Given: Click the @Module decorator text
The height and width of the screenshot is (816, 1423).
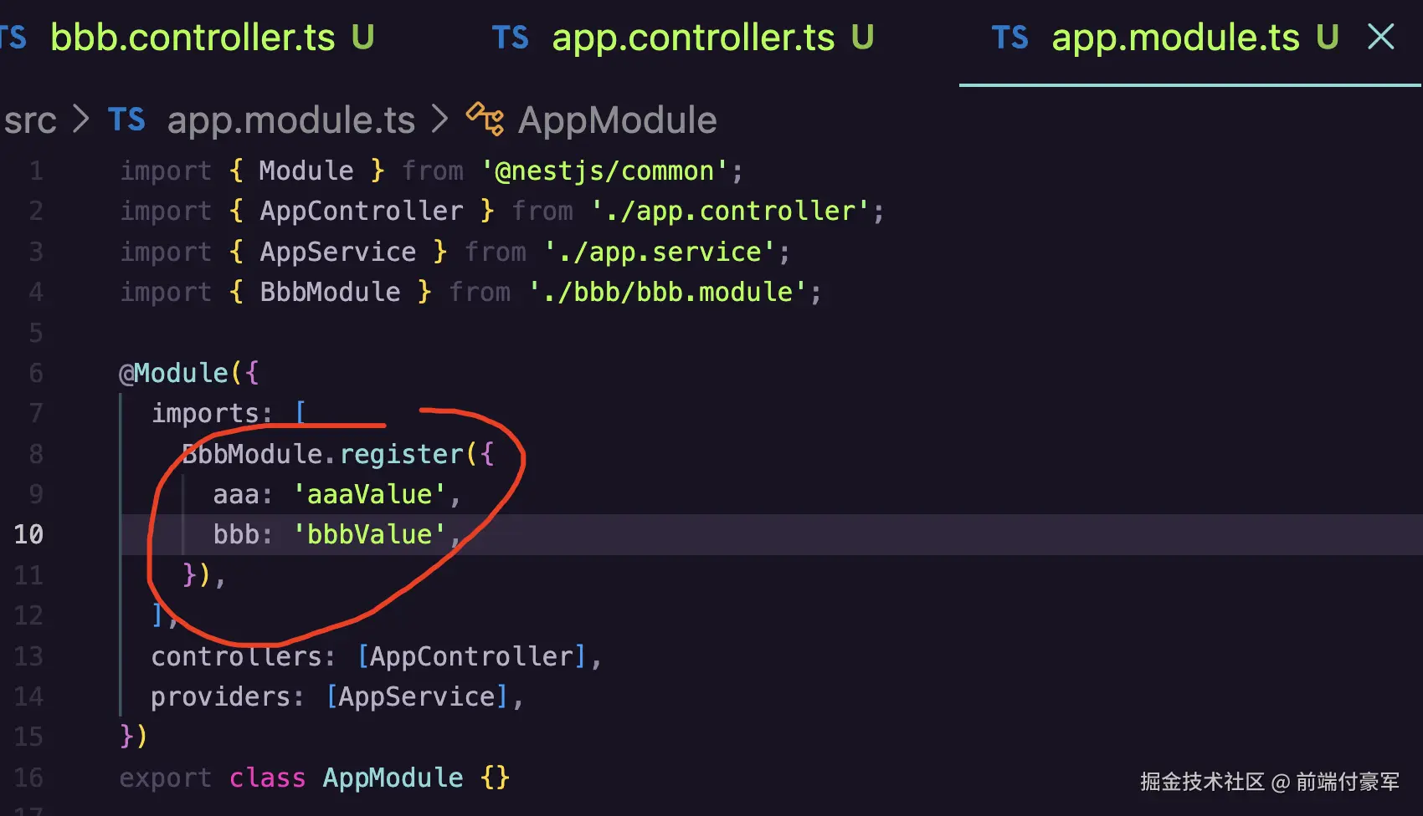Looking at the screenshot, I should 173,373.
